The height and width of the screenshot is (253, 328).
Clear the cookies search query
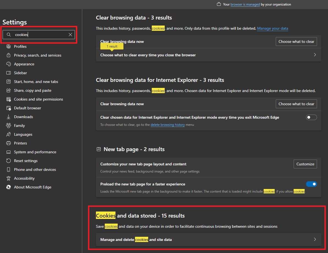tap(70, 35)
